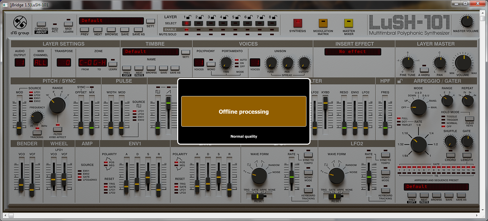This screenshot has width=488, height=221.
Task: Turn the LFO2 Wave Form knob
Action: click(336, 176)
